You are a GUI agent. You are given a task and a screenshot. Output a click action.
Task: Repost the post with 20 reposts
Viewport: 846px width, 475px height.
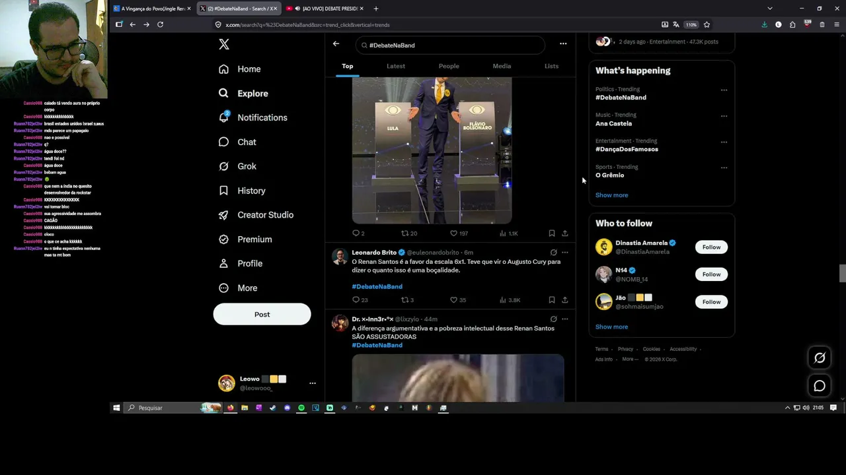tap(409, 233)
